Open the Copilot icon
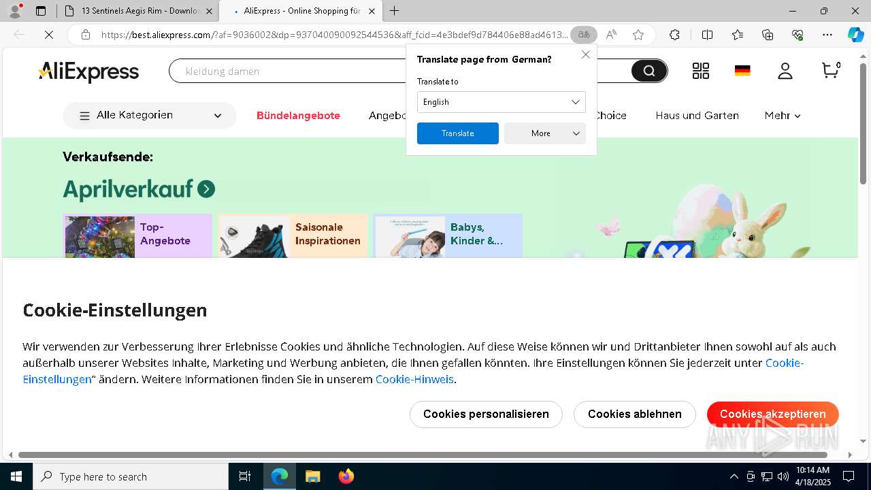This screenshot has height=490, width=871. click(855, 35)
